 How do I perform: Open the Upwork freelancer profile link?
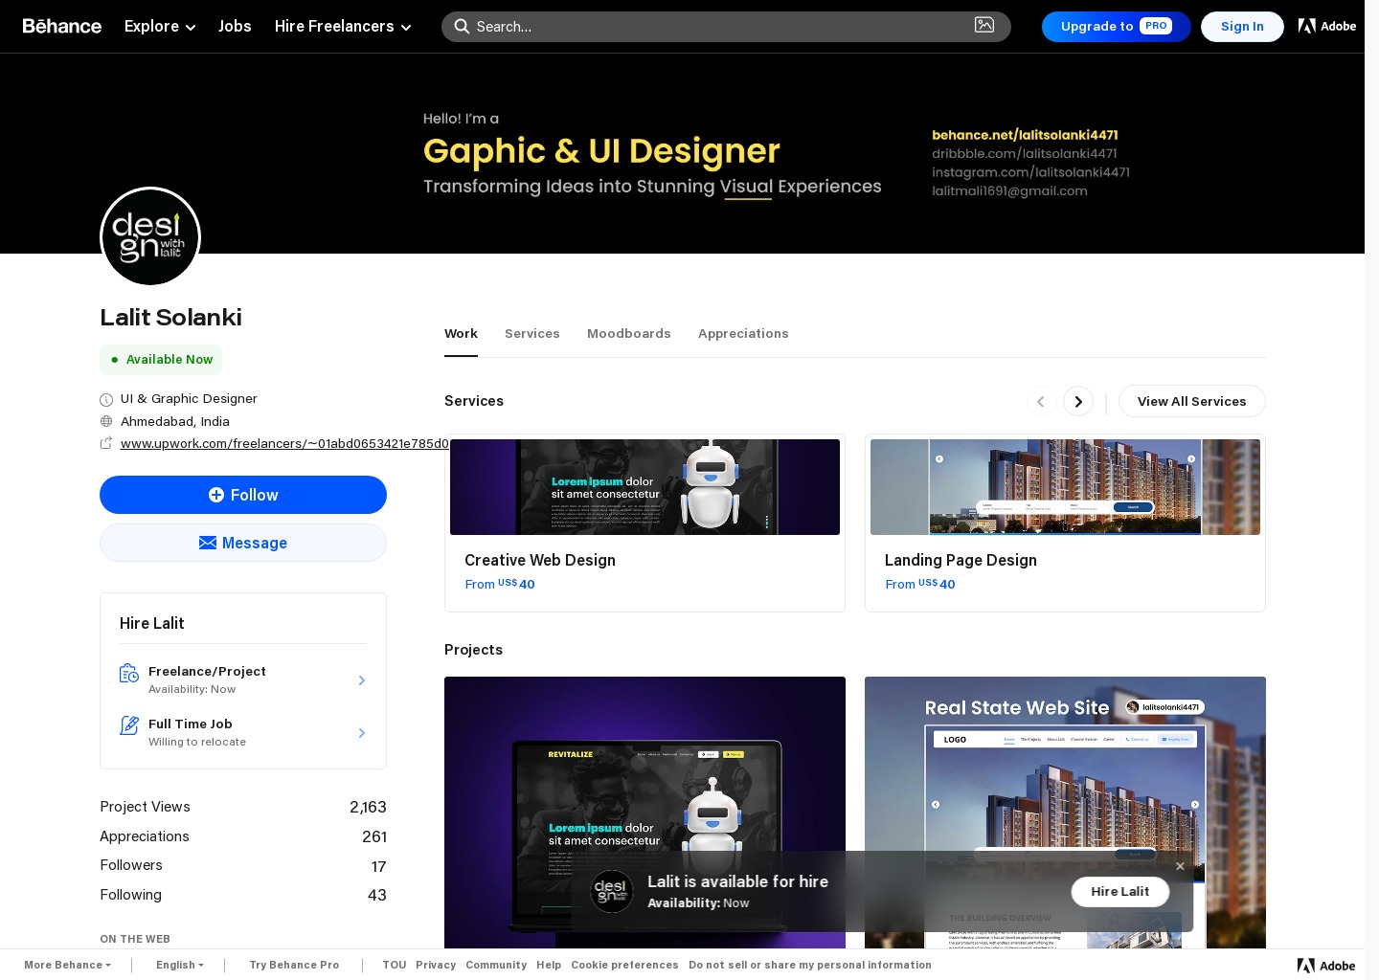point(284,443)
